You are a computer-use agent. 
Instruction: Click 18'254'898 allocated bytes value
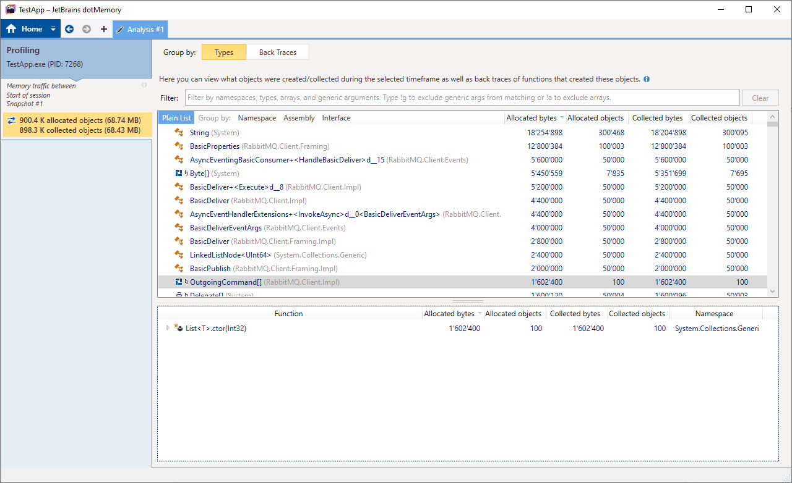click(545, 133)
